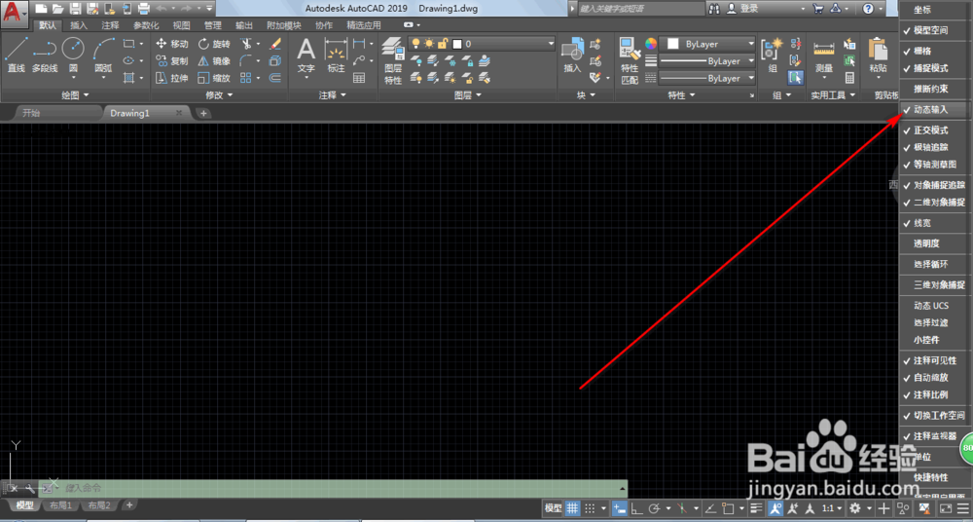Open the 视图 ribbon tab
This screenshot has width=973, height=522.
[181, 25]
